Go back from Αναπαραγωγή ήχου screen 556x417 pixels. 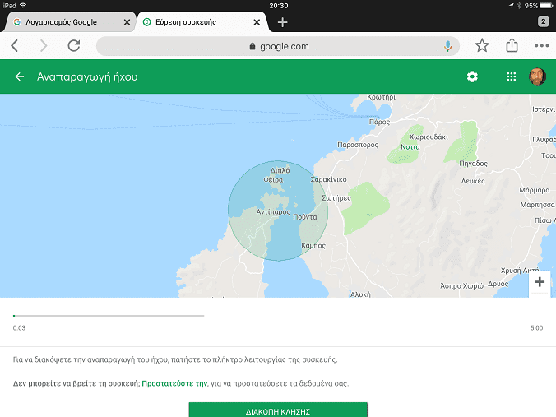click(x=20, y=76)
